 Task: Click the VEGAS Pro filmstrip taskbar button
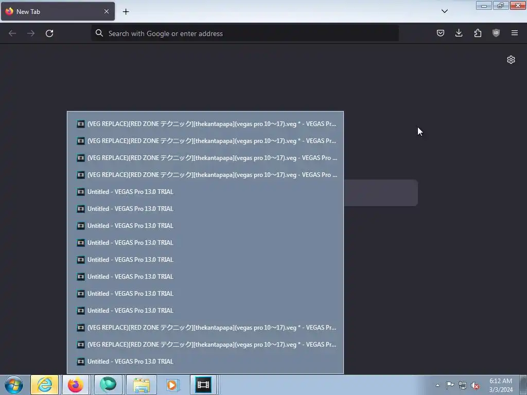[203, 385]
